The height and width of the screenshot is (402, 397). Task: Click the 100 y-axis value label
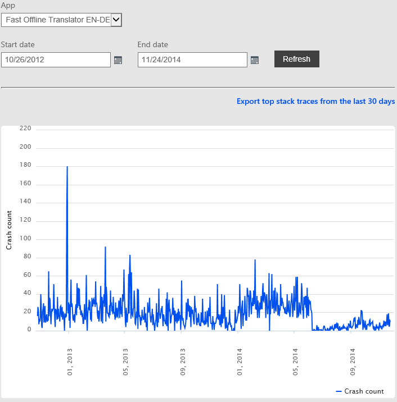pos(25,239)
